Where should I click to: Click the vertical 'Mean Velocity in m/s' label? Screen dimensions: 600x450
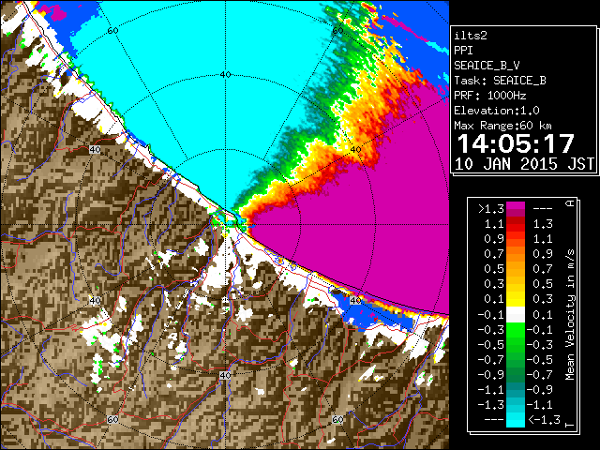click(570, 315)
